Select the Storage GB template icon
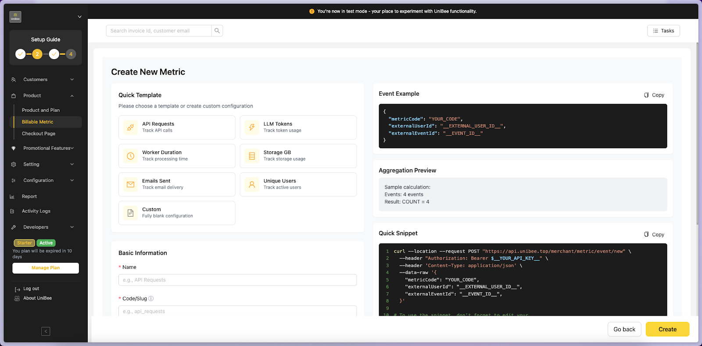The image size is (702, 346). click(252, 156)
